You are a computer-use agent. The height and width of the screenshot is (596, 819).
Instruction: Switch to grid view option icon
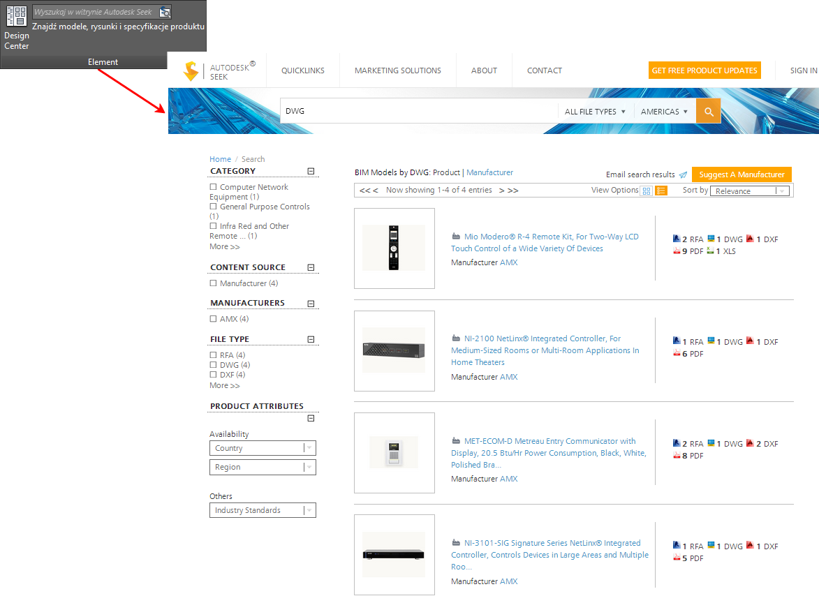[647, 191]
